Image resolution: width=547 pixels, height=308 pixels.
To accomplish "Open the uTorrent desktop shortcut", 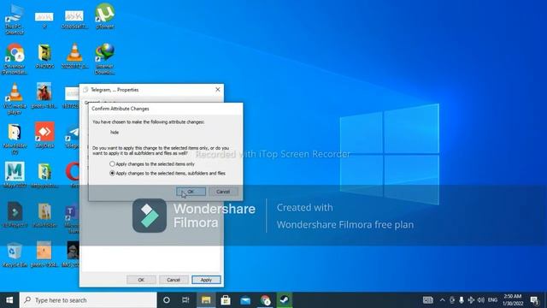I will 104,16.
